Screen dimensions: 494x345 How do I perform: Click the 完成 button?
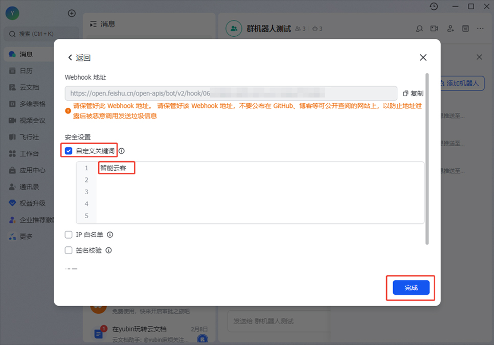[411, 287]
